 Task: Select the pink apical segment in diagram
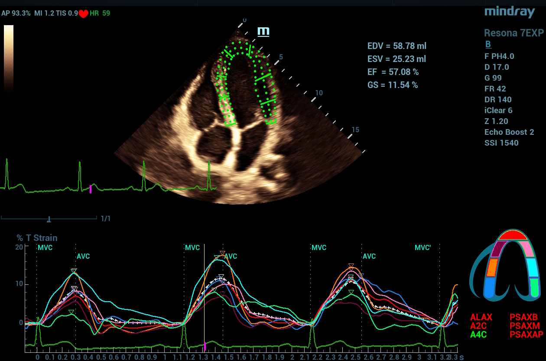(x=528, y=248)
